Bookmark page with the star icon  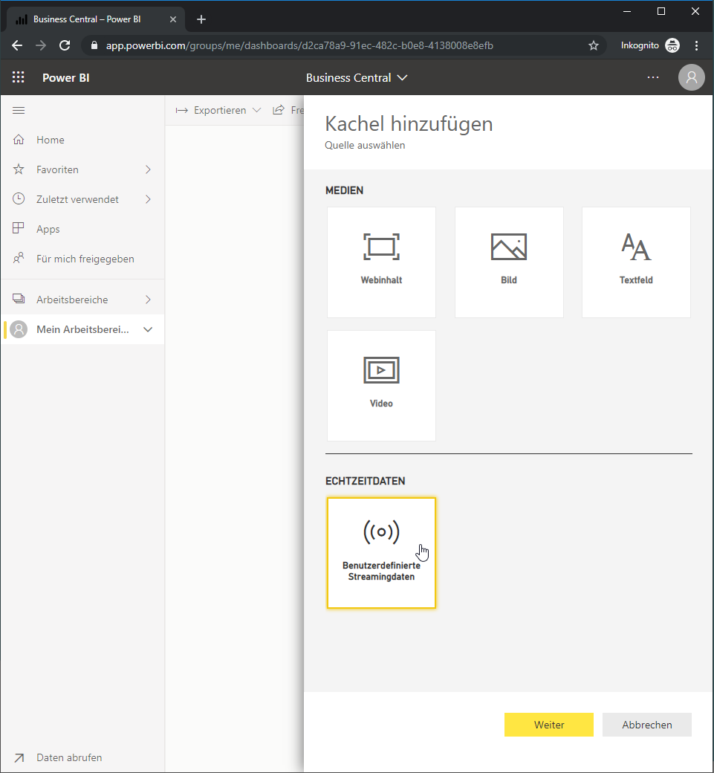pos(594,45)
